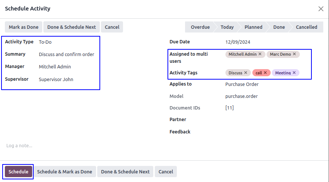Image resolution: width=329 pixels, height=182 pixels.
Task: Open the Supervisor selection field
Action: (67, 79)
